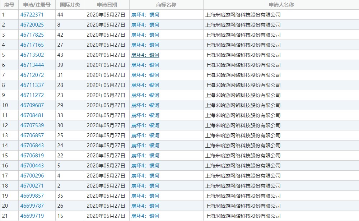Click the 申请人名称 column header

tap(281, 5)
